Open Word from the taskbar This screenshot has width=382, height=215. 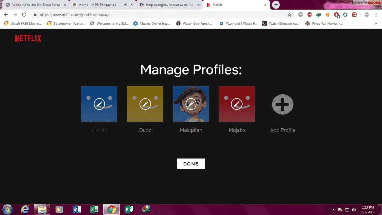[x=77, y=209]
